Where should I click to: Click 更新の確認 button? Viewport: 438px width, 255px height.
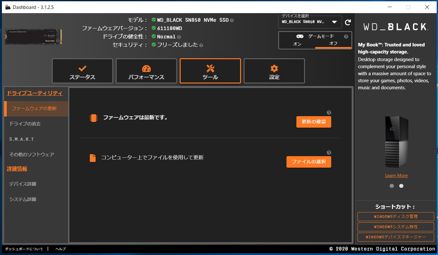point(314,122)
